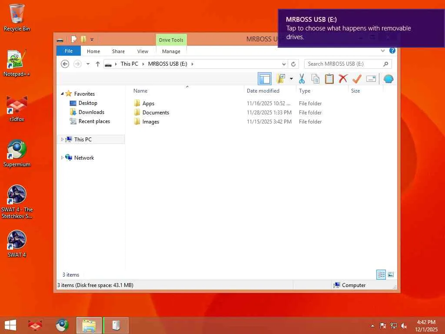Paste using the clipboard icon

click(x=329, y=79)
